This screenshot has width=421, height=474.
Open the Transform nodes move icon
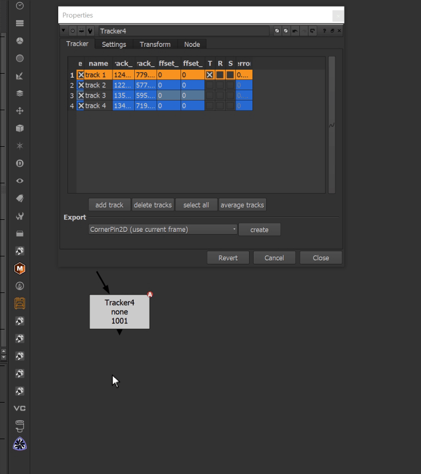pyautogui.click(x=20, y=111)
